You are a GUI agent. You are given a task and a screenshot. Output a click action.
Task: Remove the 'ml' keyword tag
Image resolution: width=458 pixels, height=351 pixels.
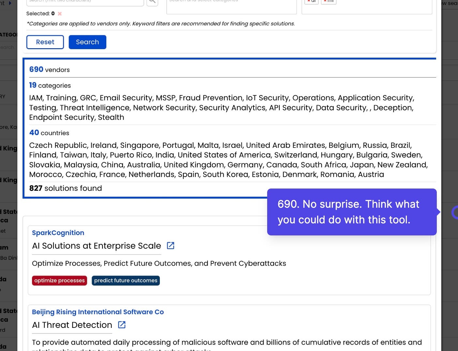coord(325,1)
